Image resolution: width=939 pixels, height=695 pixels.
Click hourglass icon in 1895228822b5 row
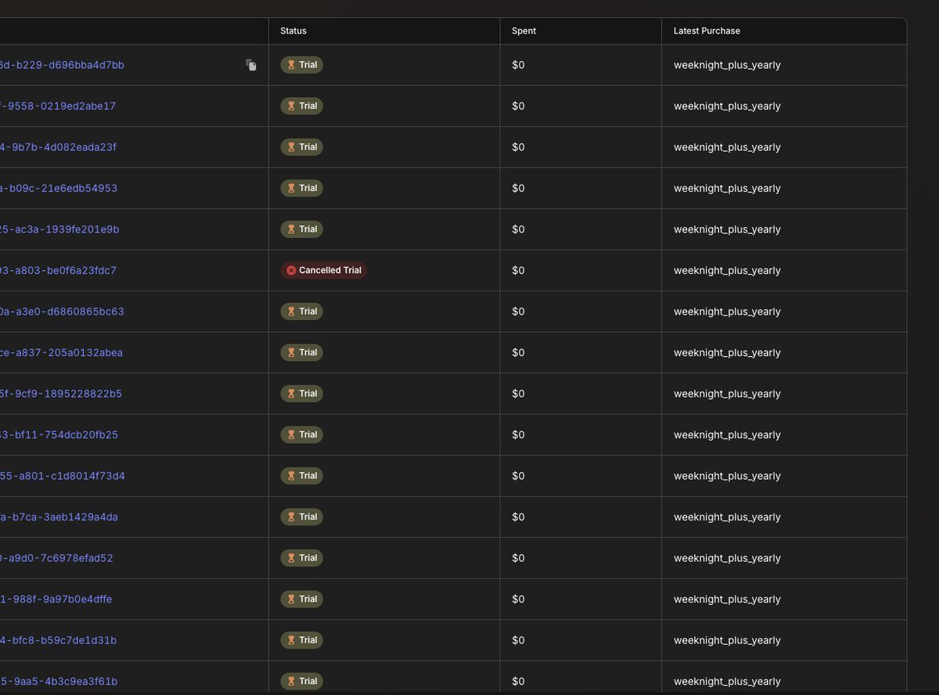tap(291, 394)
